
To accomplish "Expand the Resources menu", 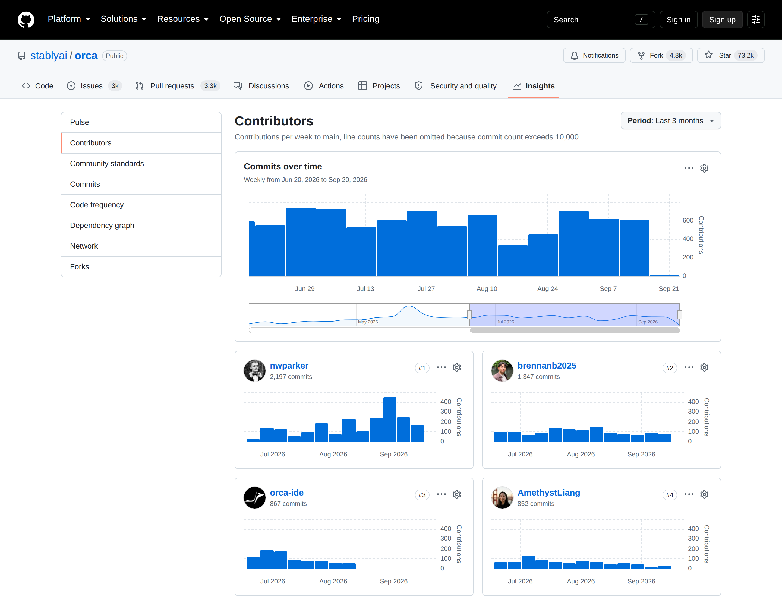I will coord(183,19).
